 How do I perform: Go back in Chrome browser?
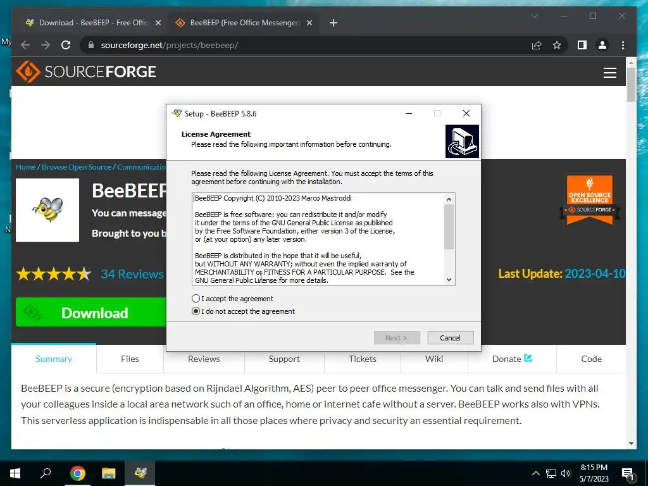tap(25, 45)
